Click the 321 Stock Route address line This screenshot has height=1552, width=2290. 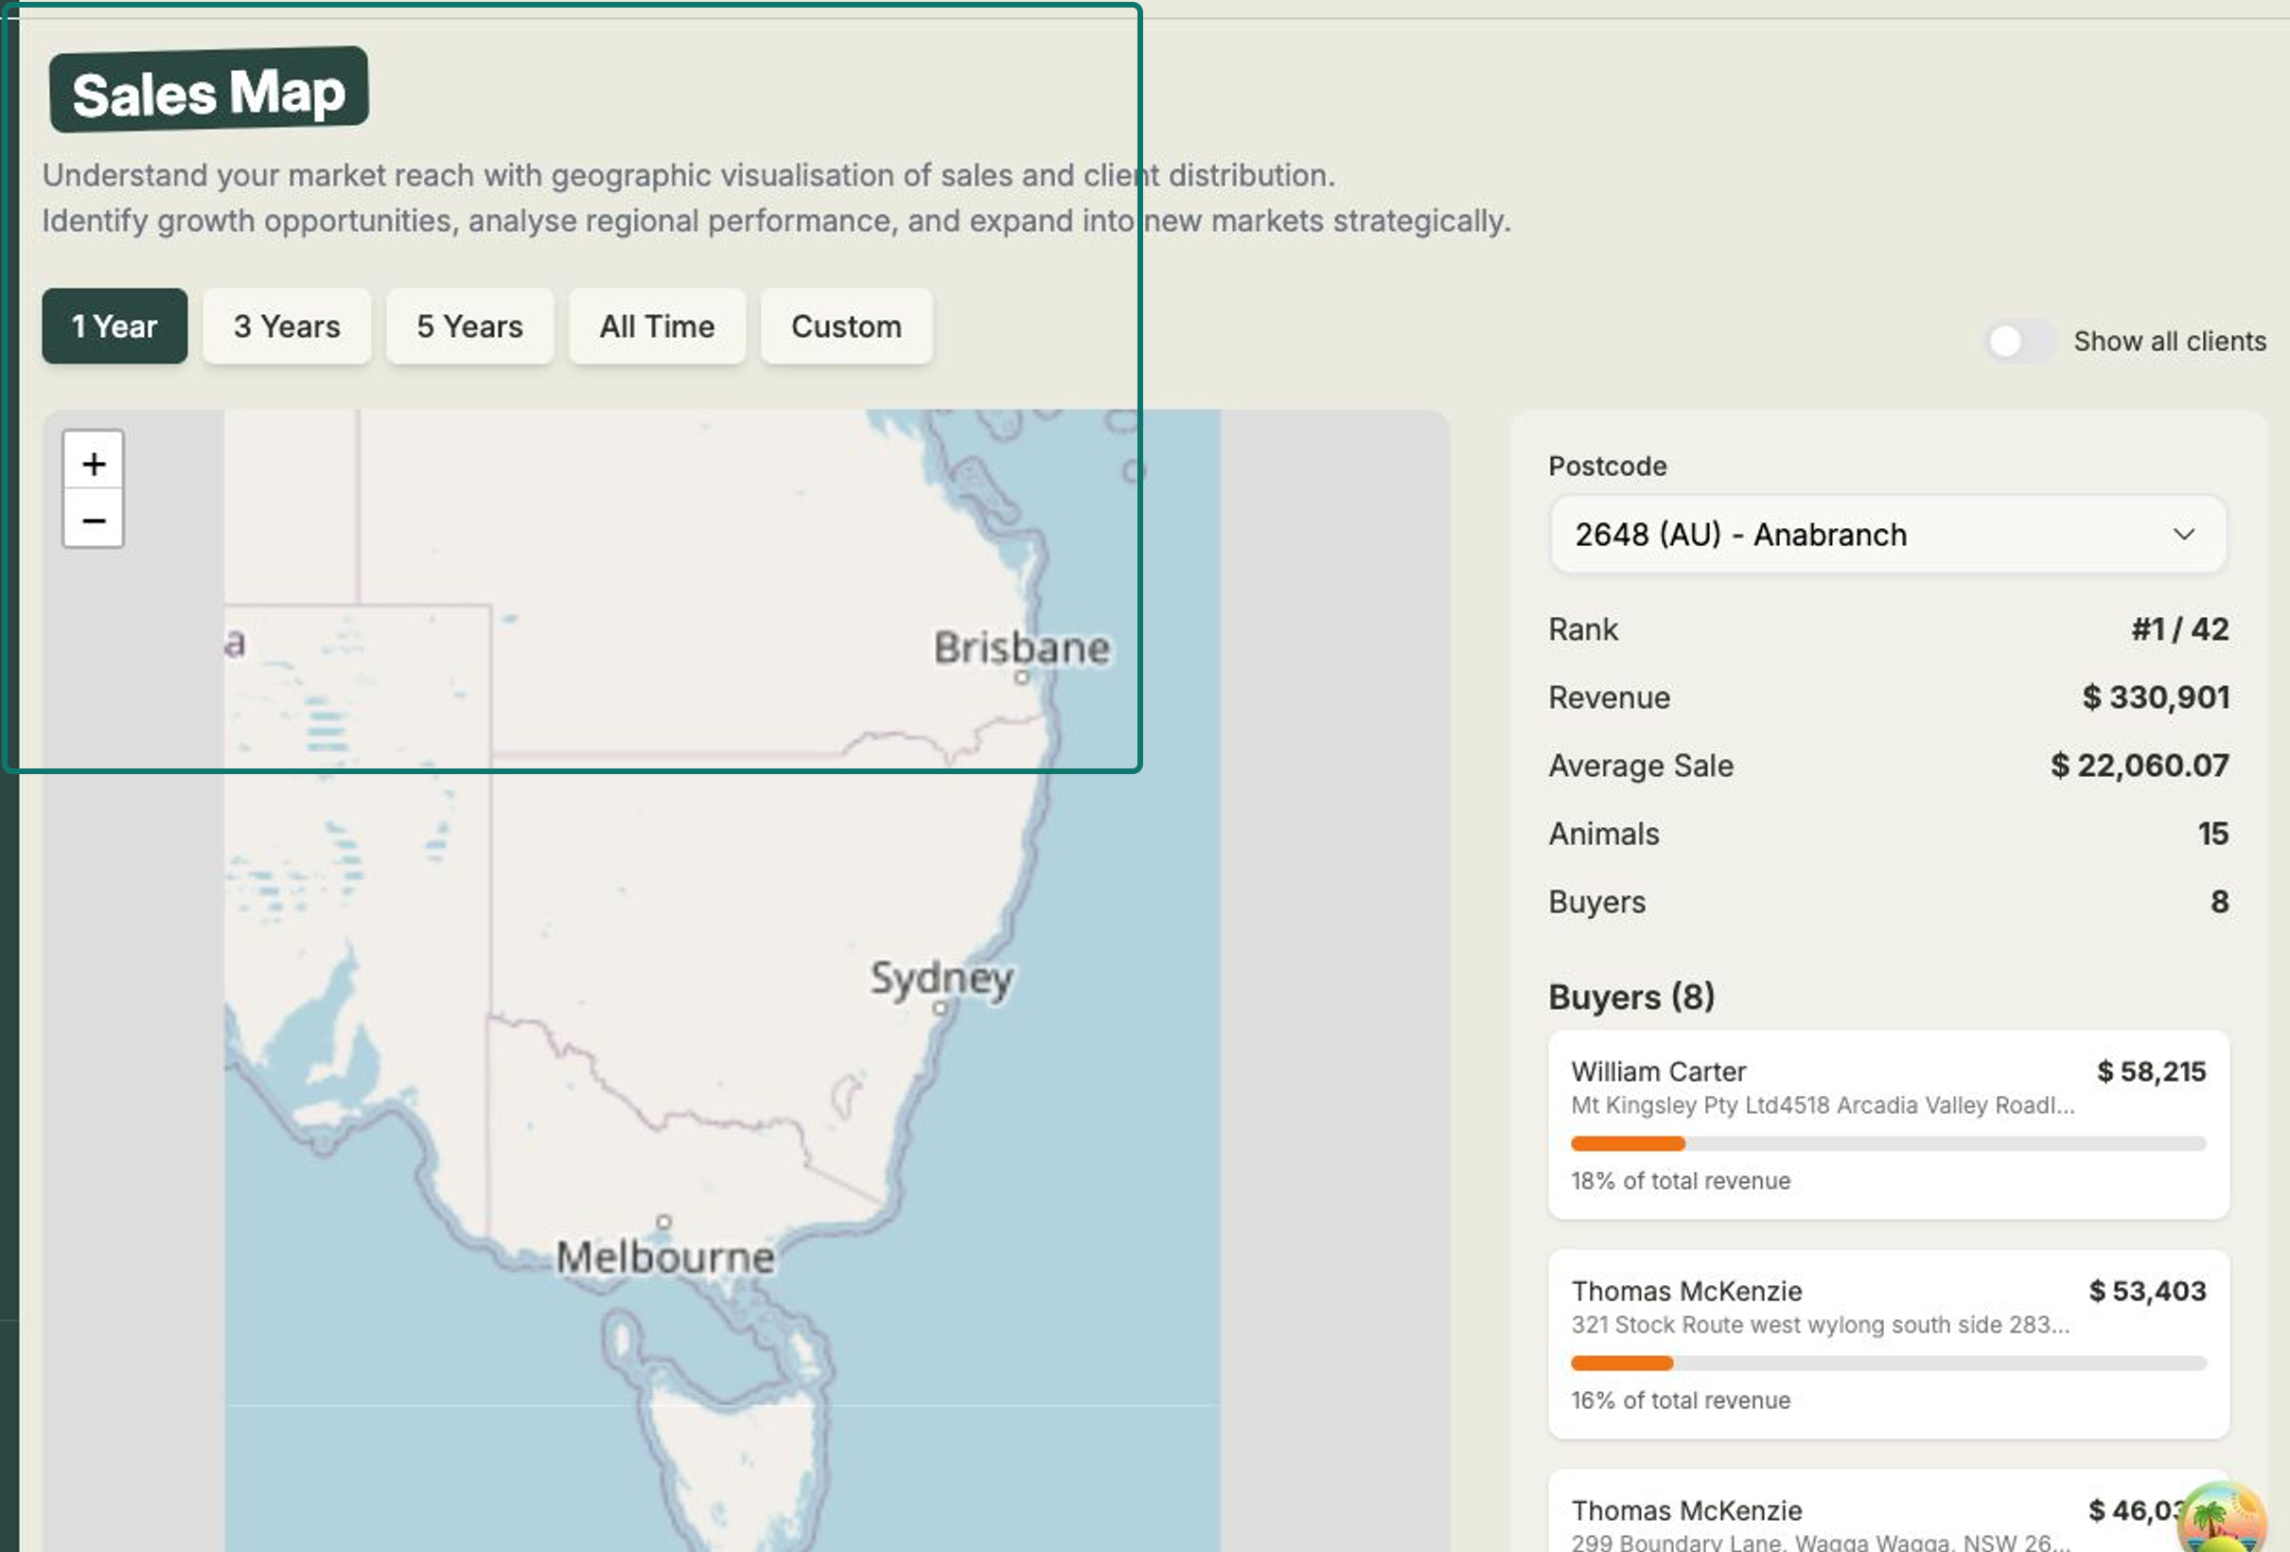point(1820,1324)
